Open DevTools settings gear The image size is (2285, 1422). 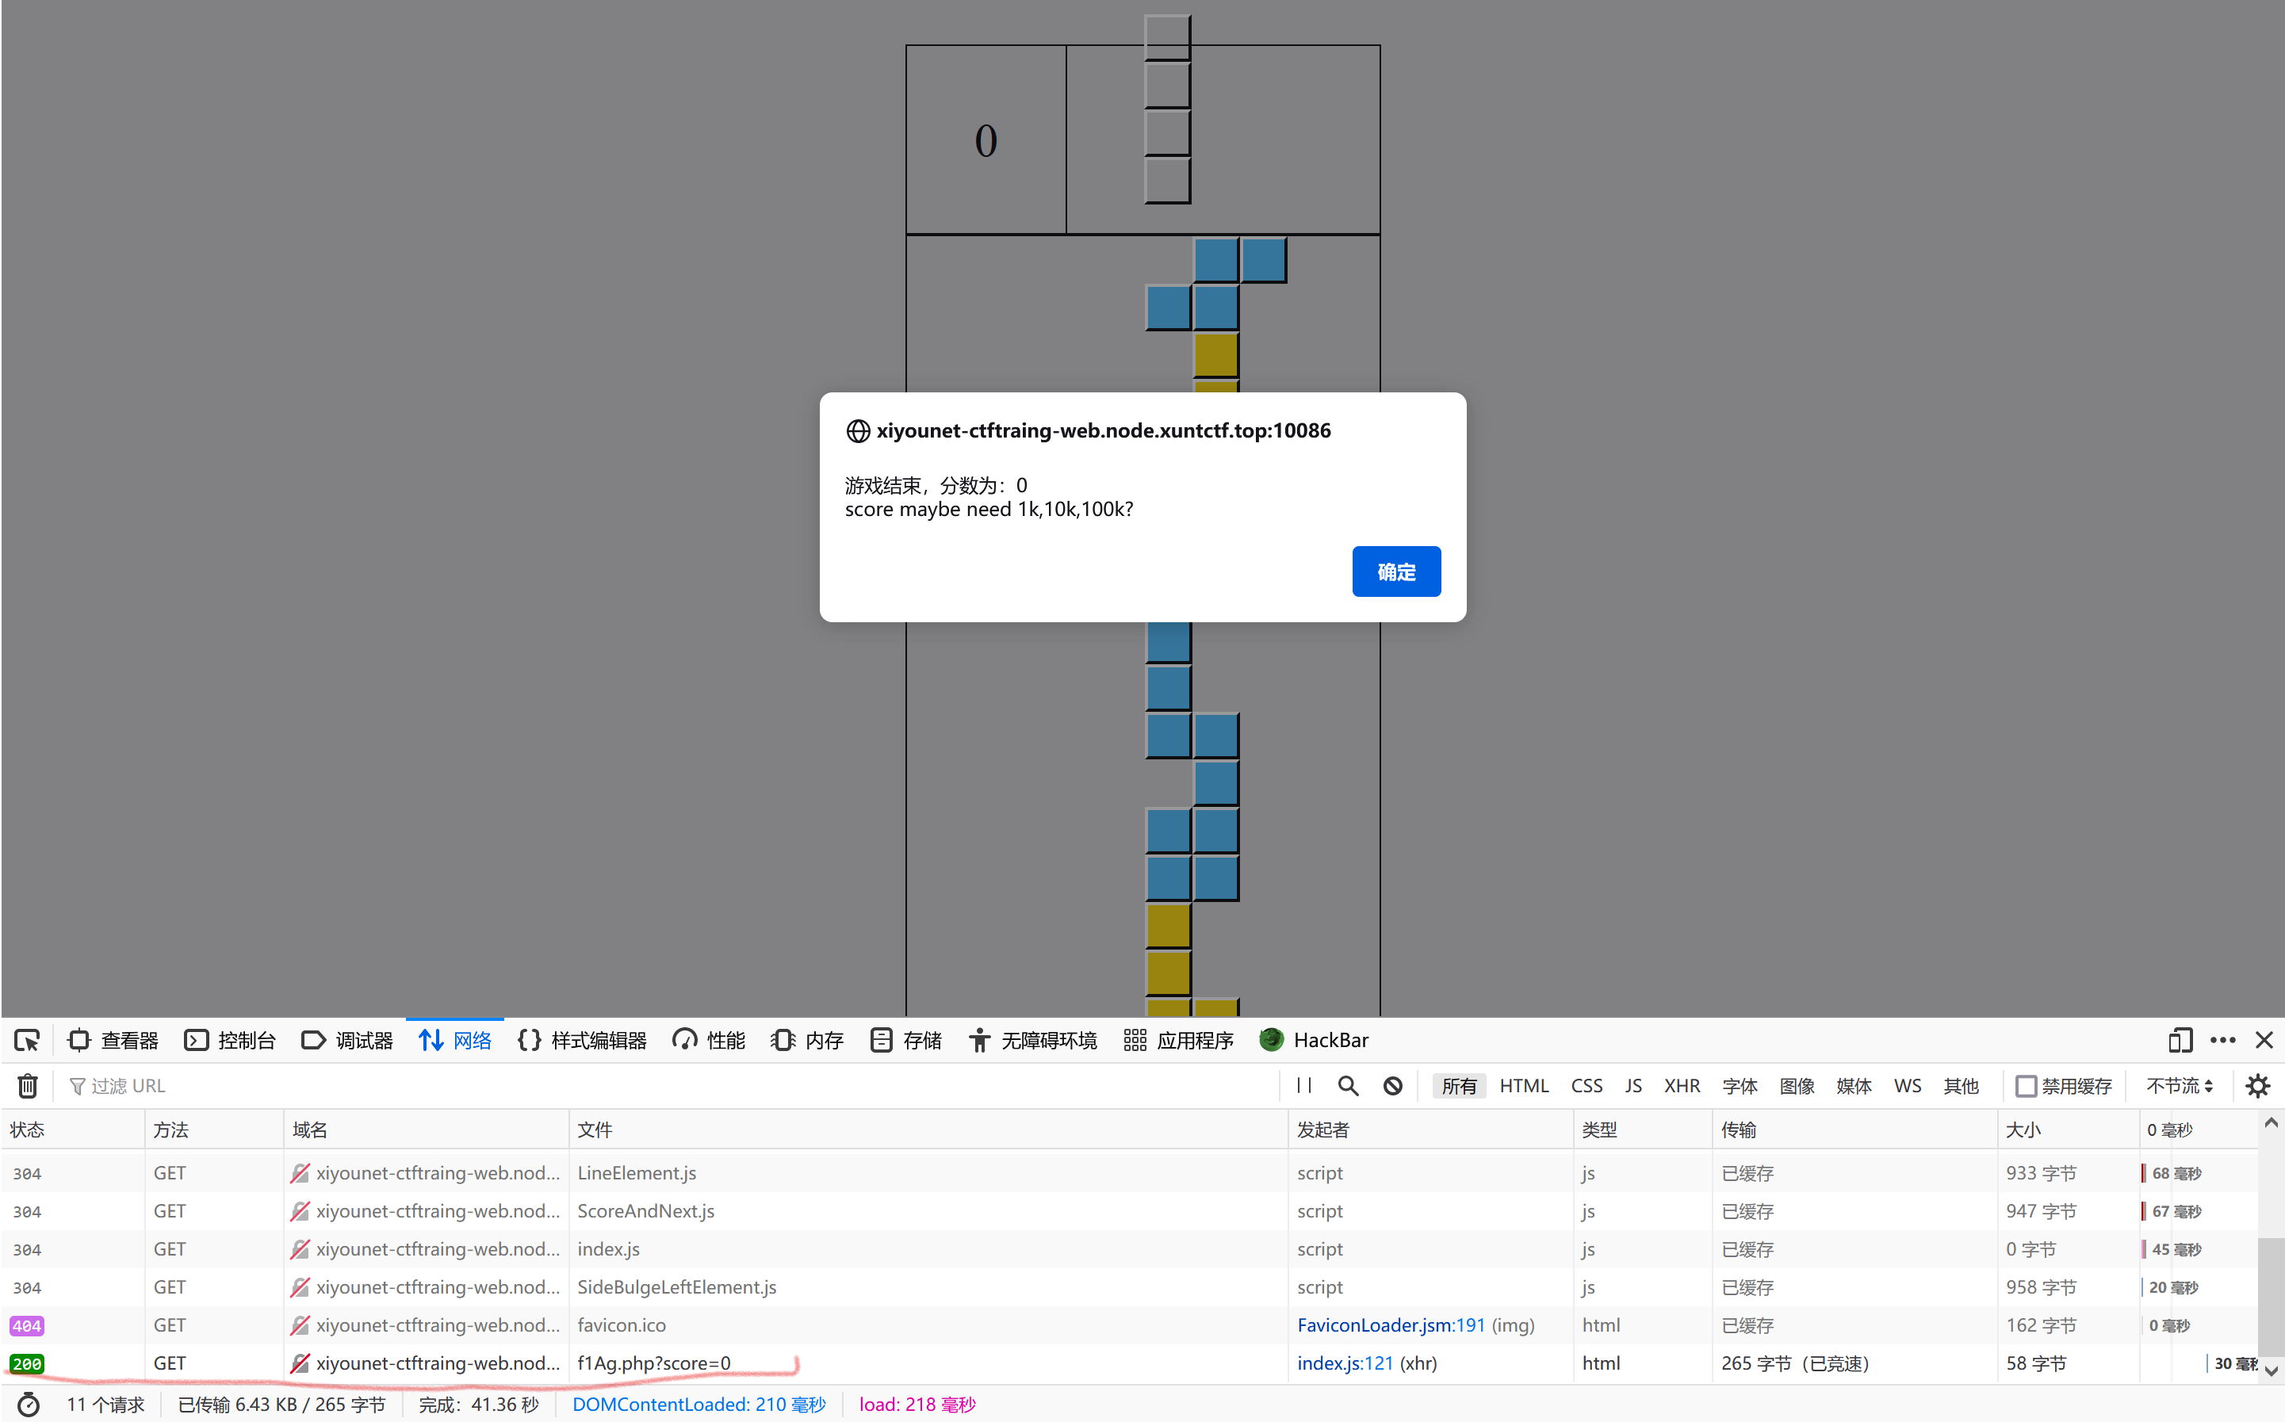coord(2258,1085)
